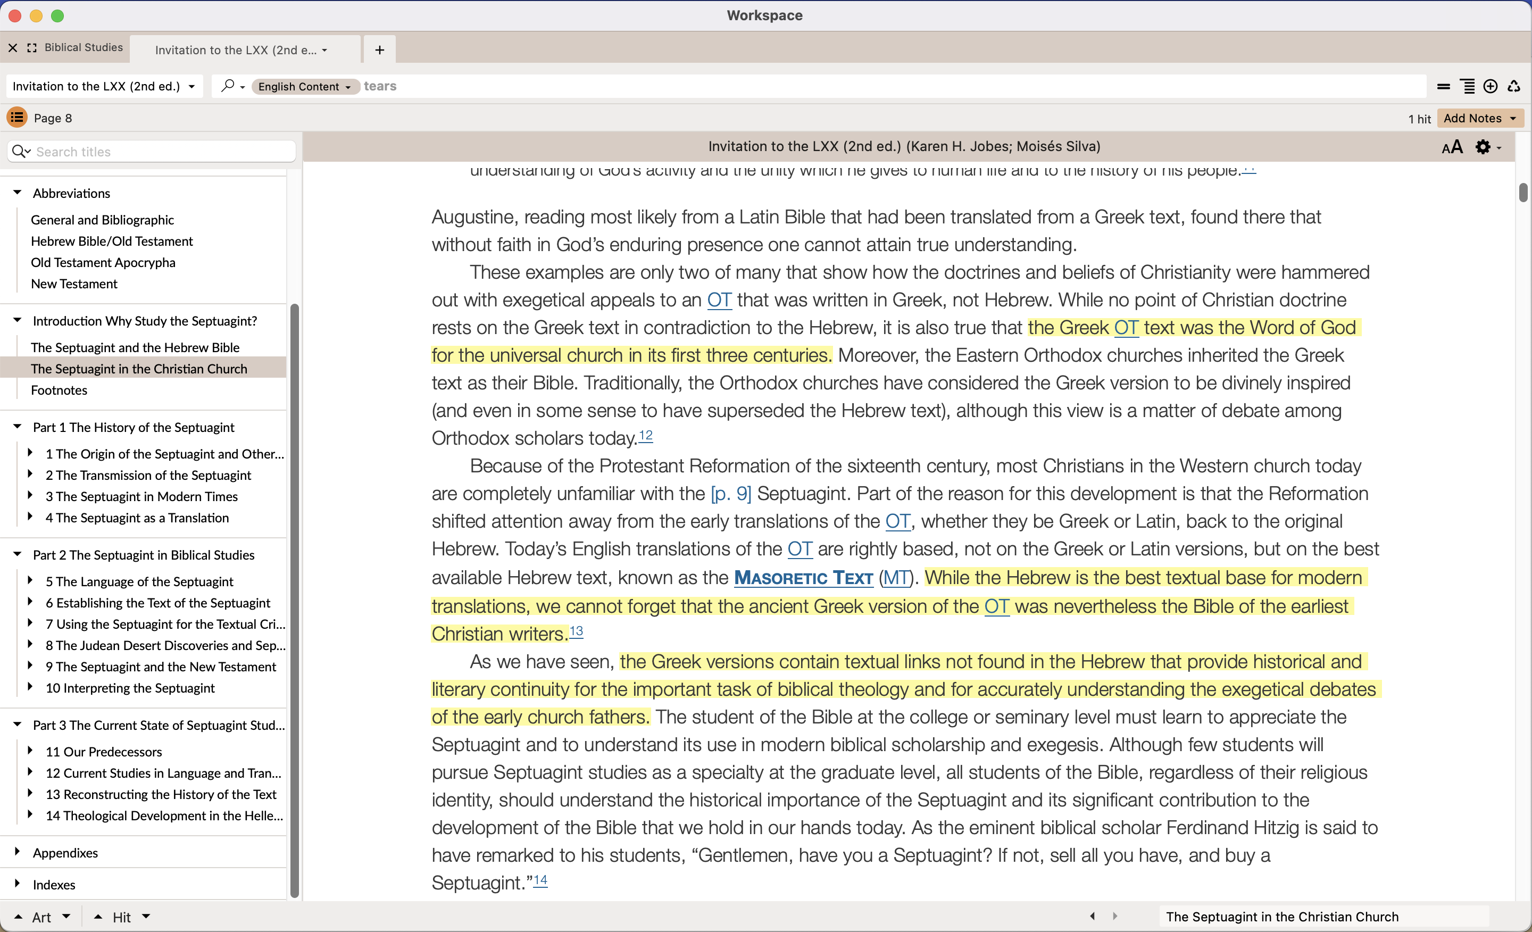This screenshot has width=1532, height=932.
Task: Click the recycle arrows icon in toolbar
Action: 1514,86
